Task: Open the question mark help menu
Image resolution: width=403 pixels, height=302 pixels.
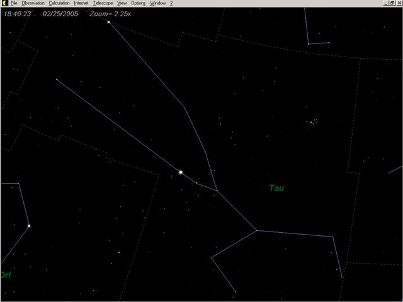Action: [x=171, y=3]
